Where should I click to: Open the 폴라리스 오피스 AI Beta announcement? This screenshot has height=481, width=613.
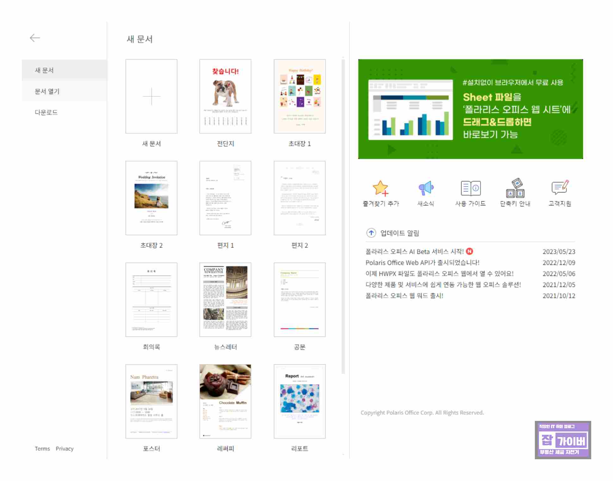click(x=414, y=252)
